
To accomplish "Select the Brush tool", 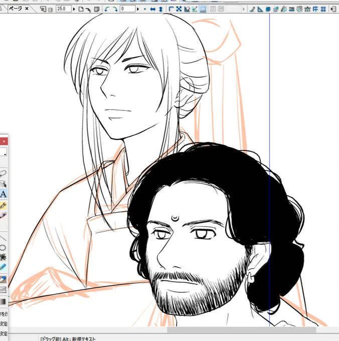I will [x=3, y=215].
